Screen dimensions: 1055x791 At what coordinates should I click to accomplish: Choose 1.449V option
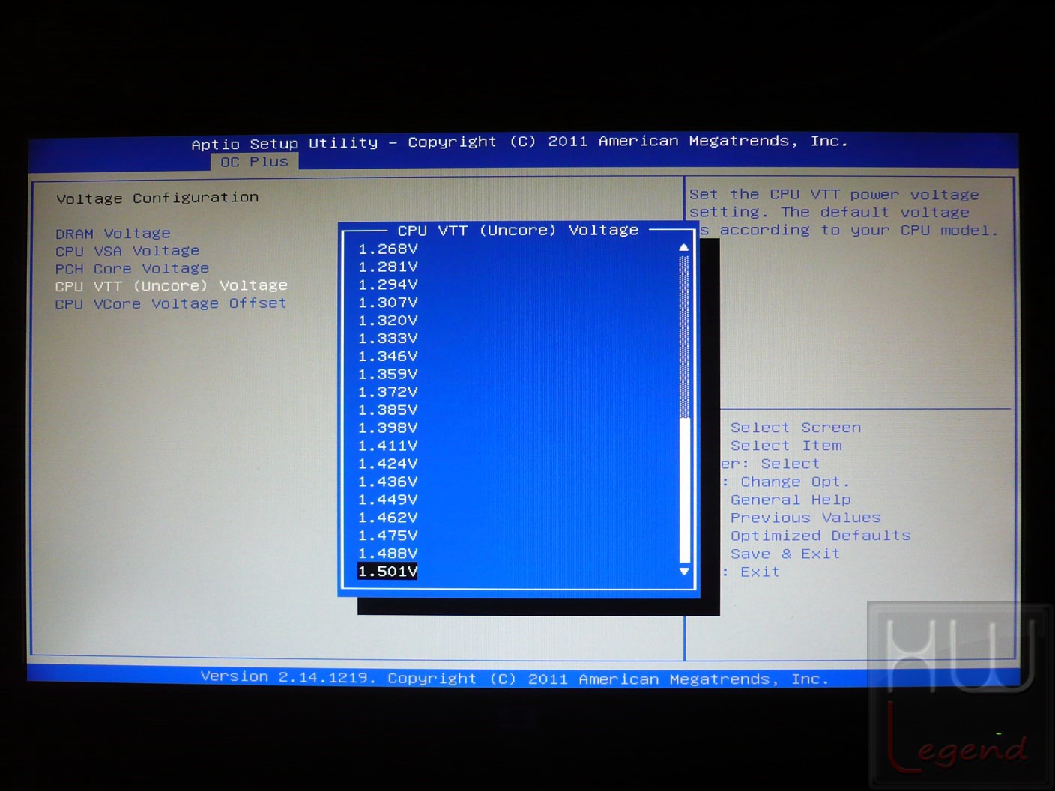[x=388, y=500]
